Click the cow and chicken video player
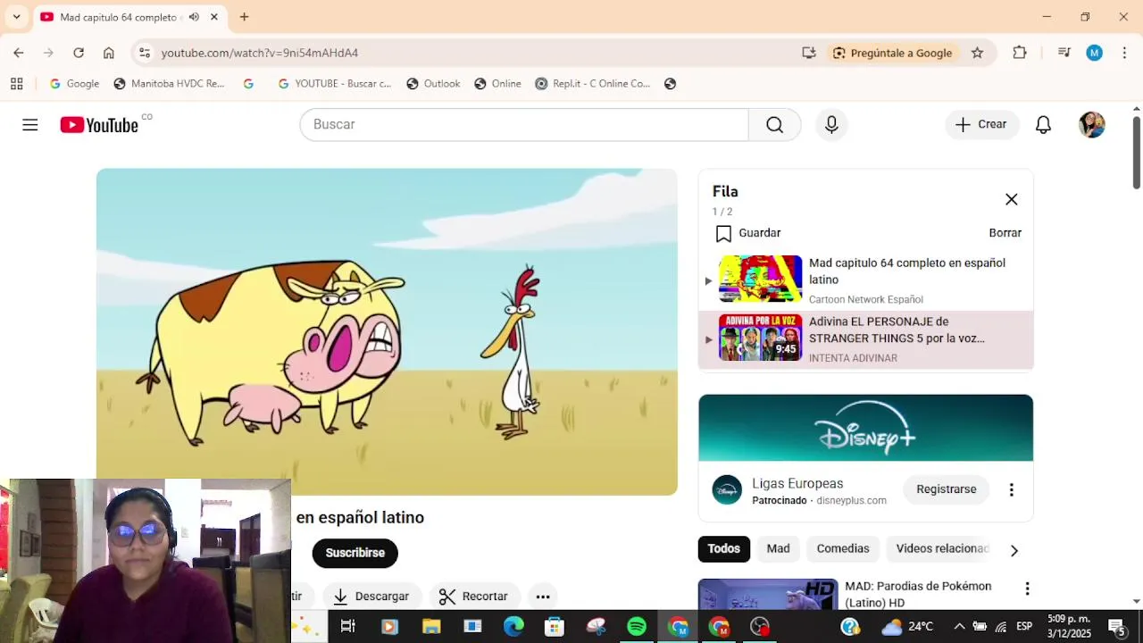The height and width of the screenshot is (643, 1143). 387,331
